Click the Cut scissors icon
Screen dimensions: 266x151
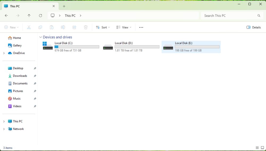pyautogui.click(x=29, y=27)
